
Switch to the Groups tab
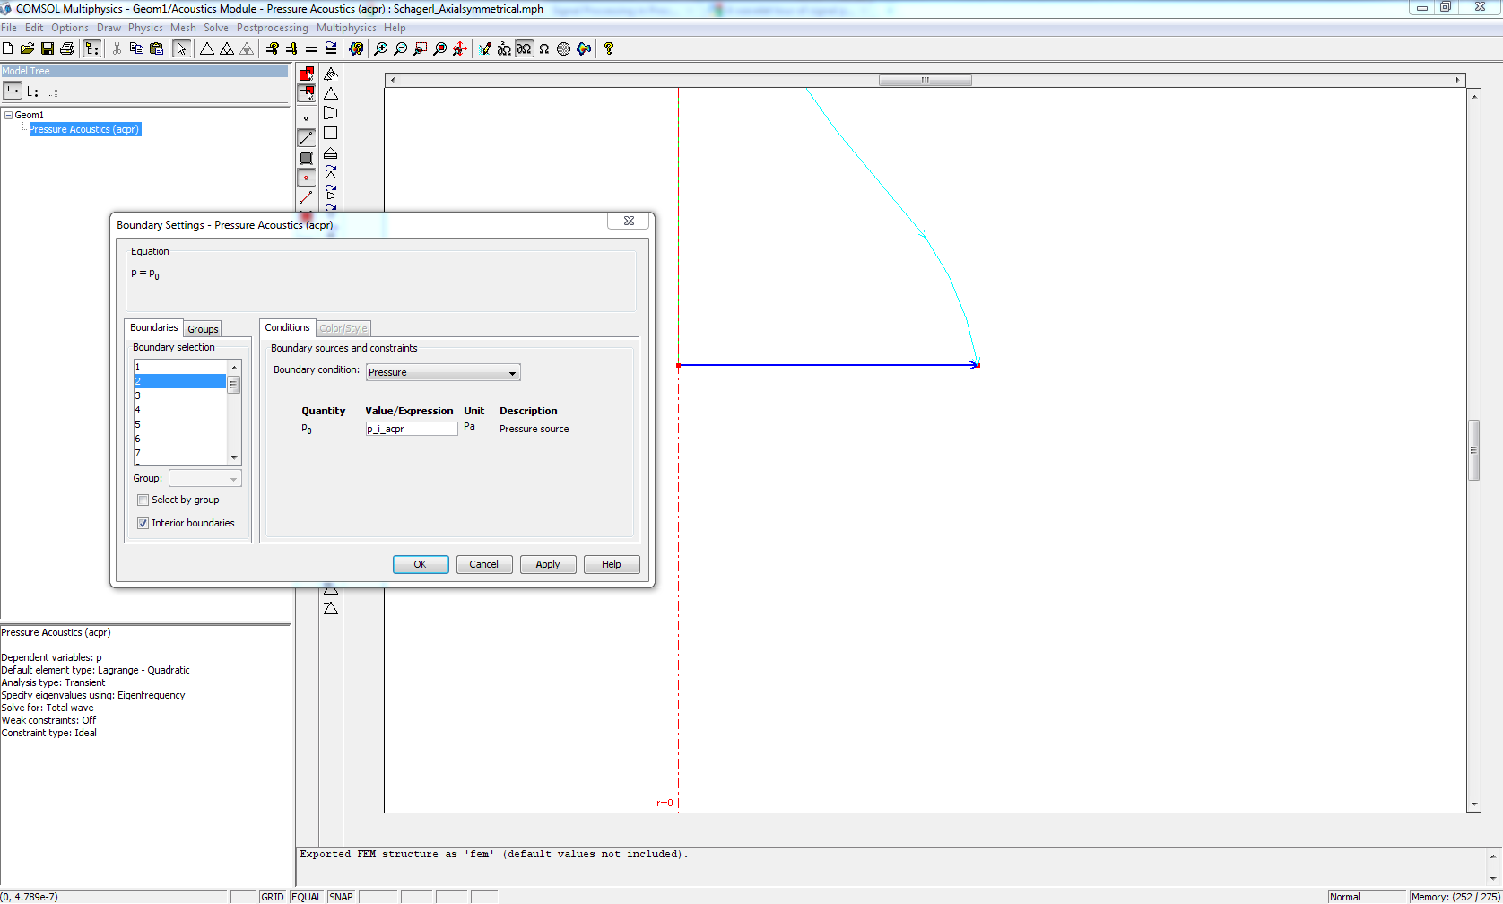[203, 329]
